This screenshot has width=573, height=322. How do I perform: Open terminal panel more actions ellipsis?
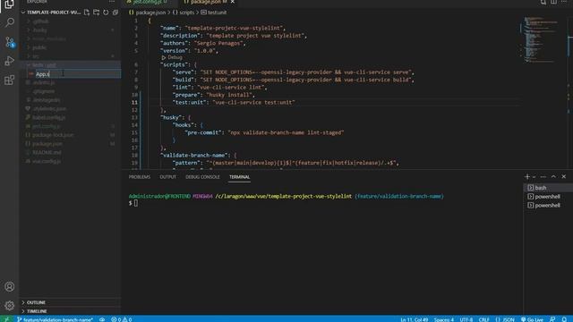click(543, 177)
